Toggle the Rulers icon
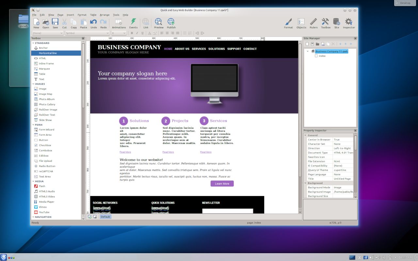 pos(313,23)
